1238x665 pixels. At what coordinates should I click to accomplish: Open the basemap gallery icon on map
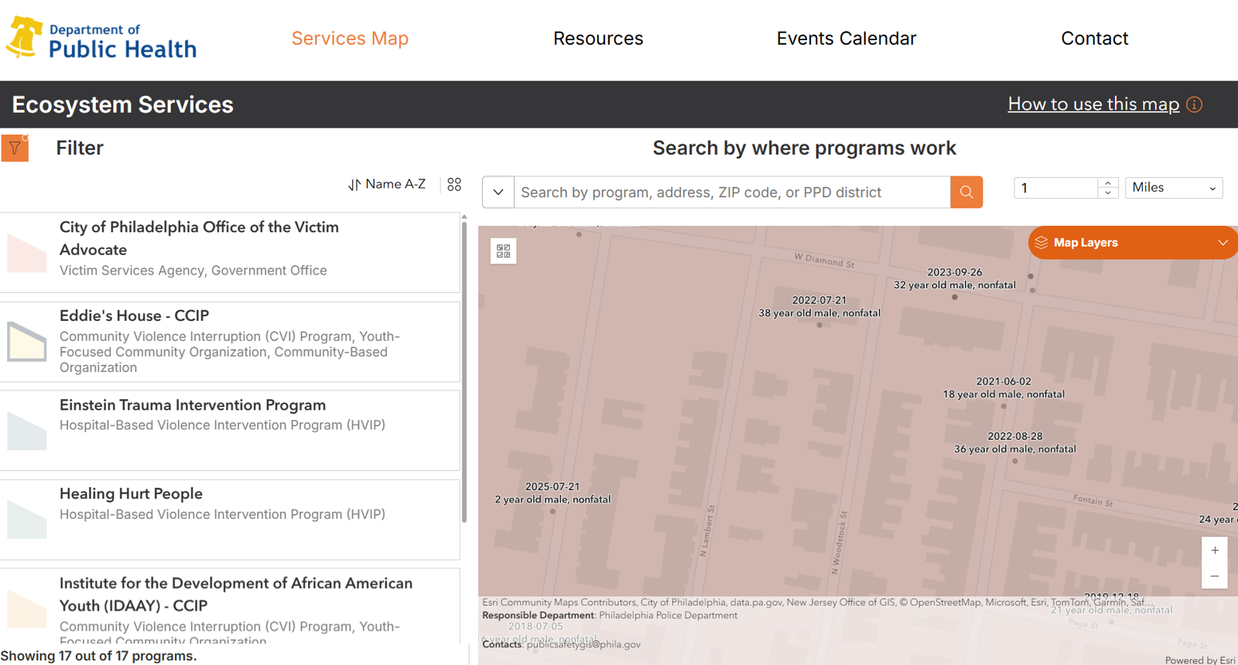[504, 251]
